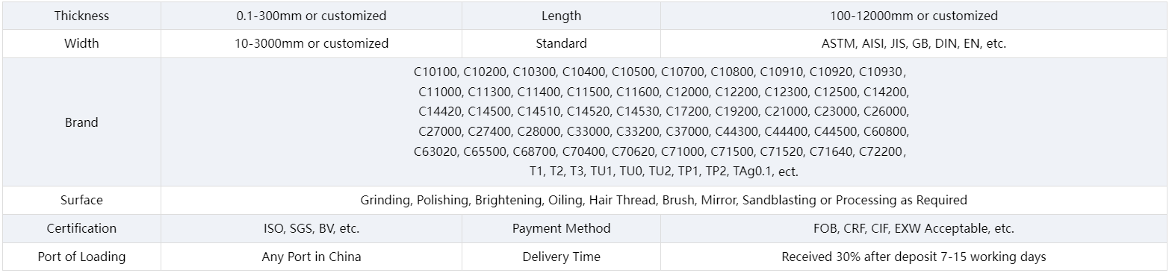
Task: Click the Thickness label cell
Action: pyautogui.click(x=81, y=16)
